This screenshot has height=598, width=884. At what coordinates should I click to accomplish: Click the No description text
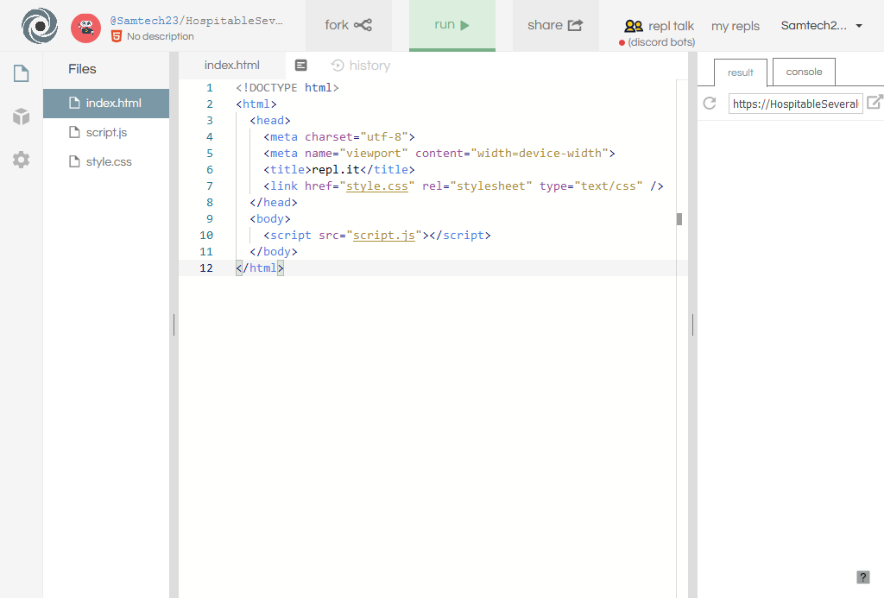point(160,36)
